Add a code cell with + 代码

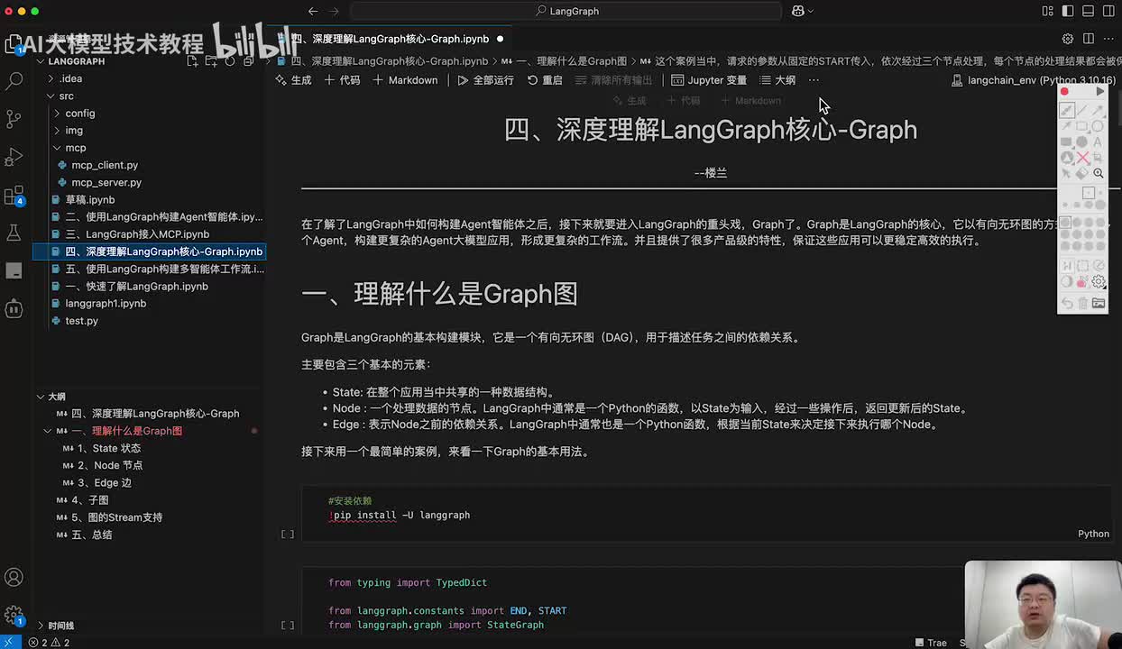[342, 80]
